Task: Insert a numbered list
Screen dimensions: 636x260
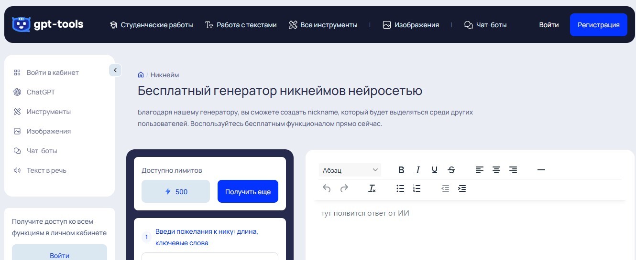Action: (417, 188)
